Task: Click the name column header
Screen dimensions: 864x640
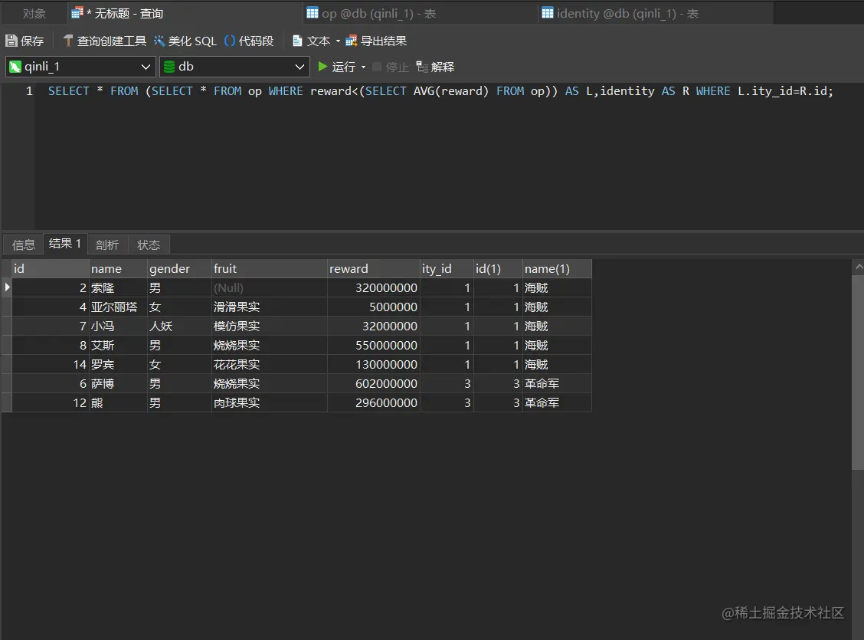Action: [x=119, y=268]
